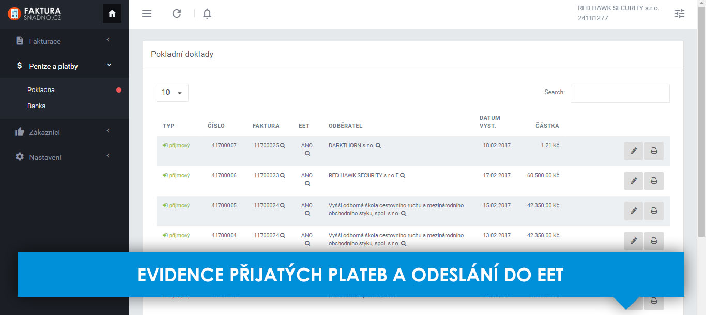The image size is (706, 315).
Task: Print cash document 41700006
Action: [654, 181]
